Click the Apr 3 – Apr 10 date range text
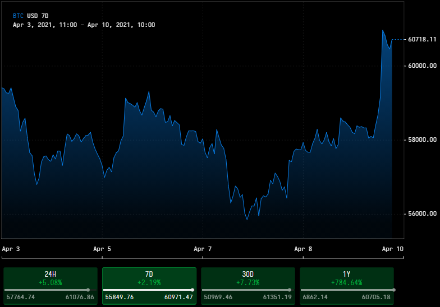The width and height of the screenshot is (440, 307). tap(84, 25)
